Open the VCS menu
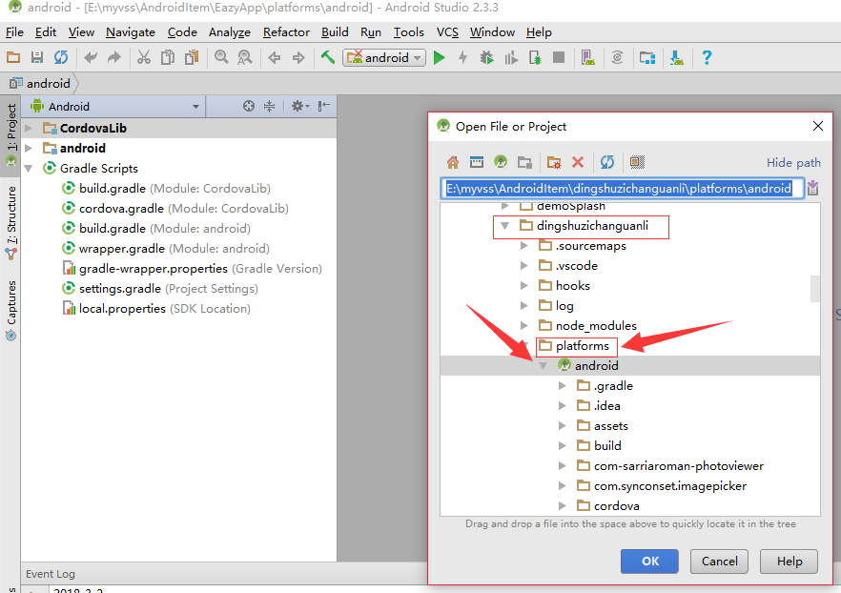 coord(447,32)
